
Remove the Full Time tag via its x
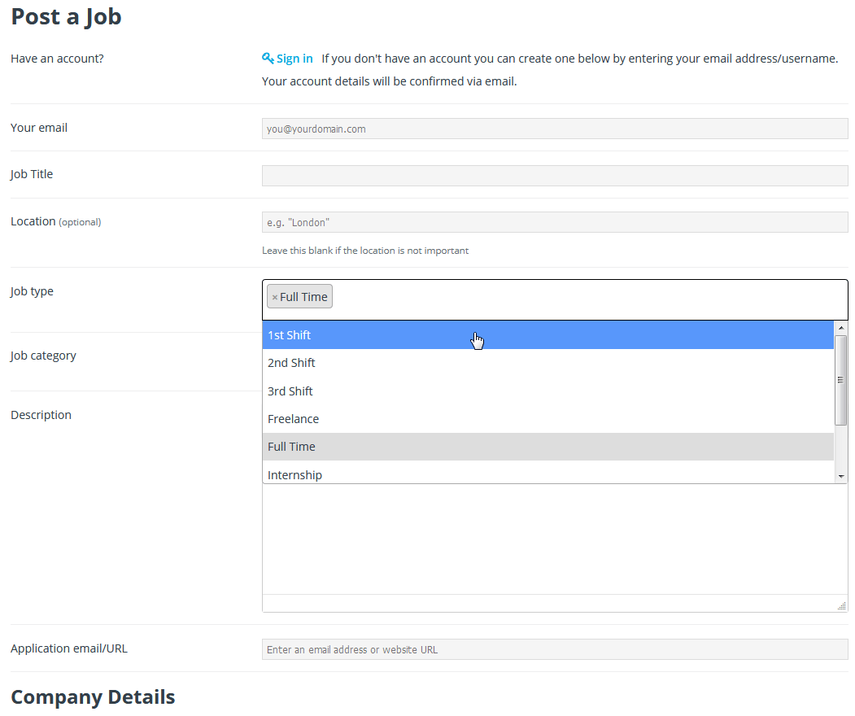275,297
